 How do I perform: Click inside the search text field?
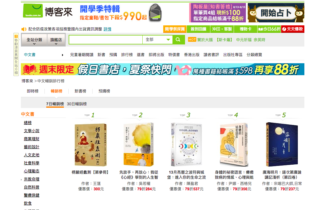pos(106,40)
